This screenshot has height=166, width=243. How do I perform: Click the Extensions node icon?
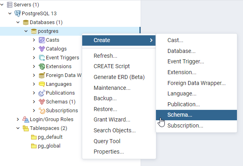pos(42,67)
